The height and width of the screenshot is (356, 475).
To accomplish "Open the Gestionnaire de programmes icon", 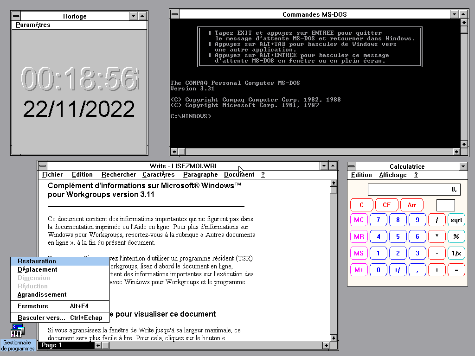I will [18, 331].
